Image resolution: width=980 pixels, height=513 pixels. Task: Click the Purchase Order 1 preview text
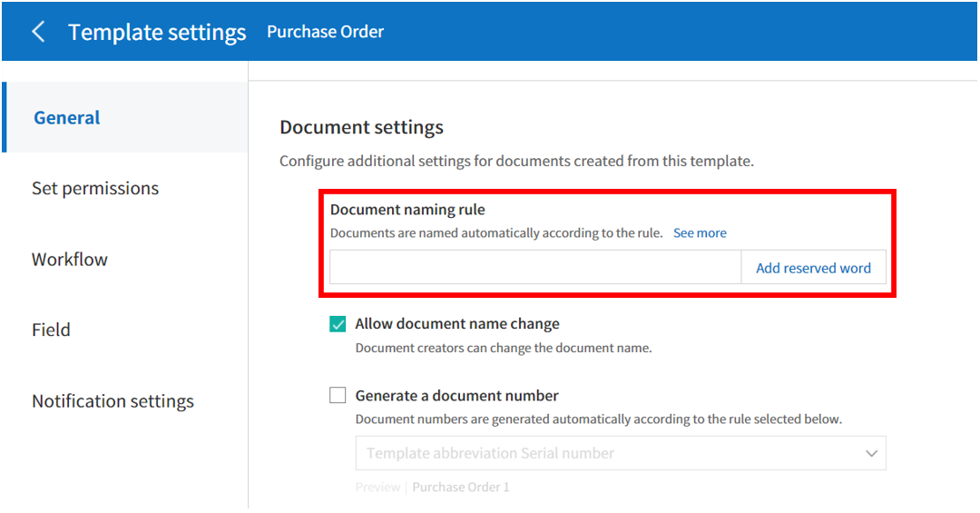point(461,488)
